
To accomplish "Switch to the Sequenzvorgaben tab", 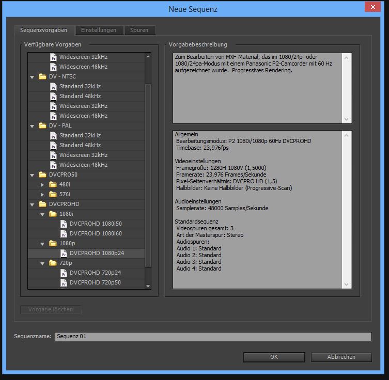I will [44, 30].
